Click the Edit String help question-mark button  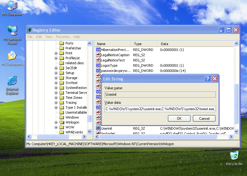tap(207, 78)
